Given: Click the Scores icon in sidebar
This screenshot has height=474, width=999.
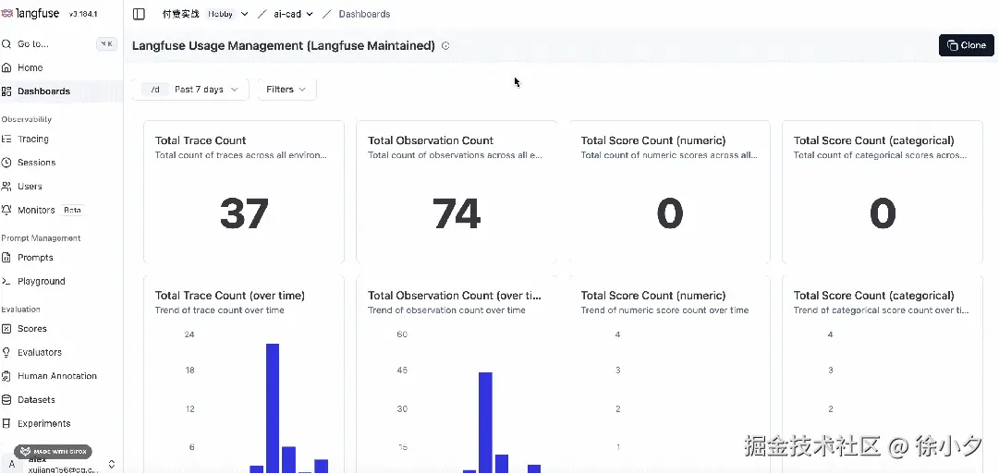Looking at the screenshot, I should [6, 329].
